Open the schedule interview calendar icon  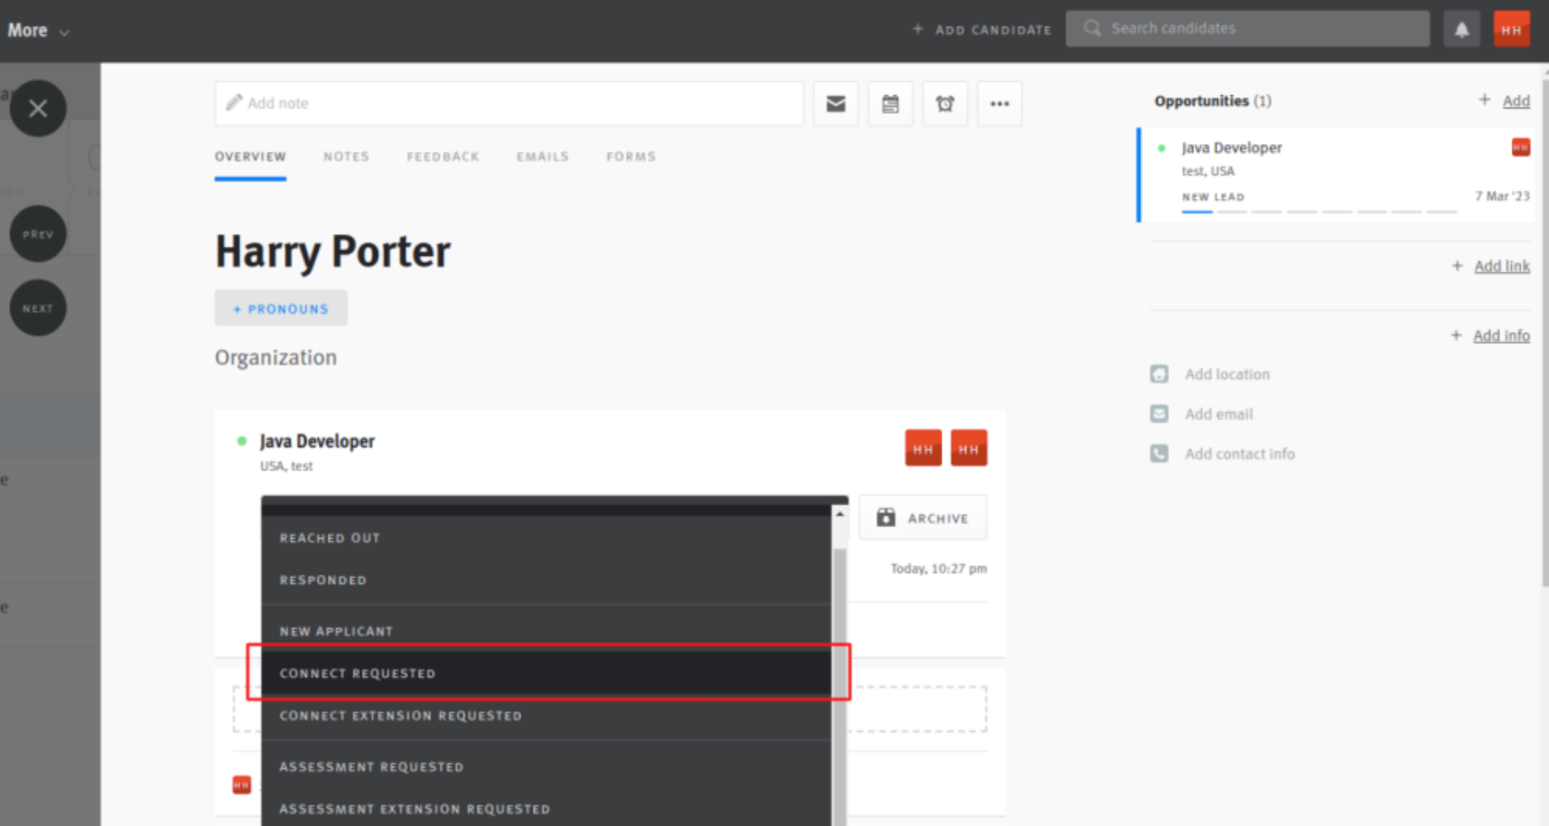[x=890, y=103]
